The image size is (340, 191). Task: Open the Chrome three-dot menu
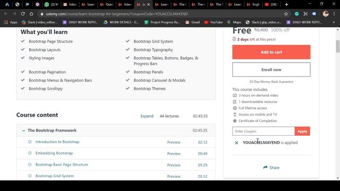(x=334, y=14)
